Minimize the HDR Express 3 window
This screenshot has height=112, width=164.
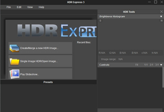point(149,2)
